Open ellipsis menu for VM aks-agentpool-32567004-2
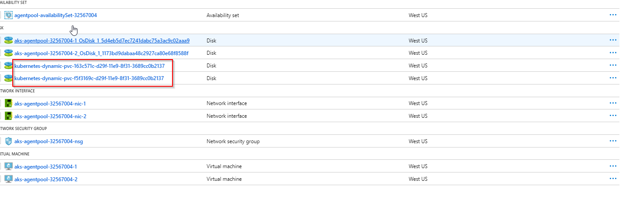 tap(613, 179)
